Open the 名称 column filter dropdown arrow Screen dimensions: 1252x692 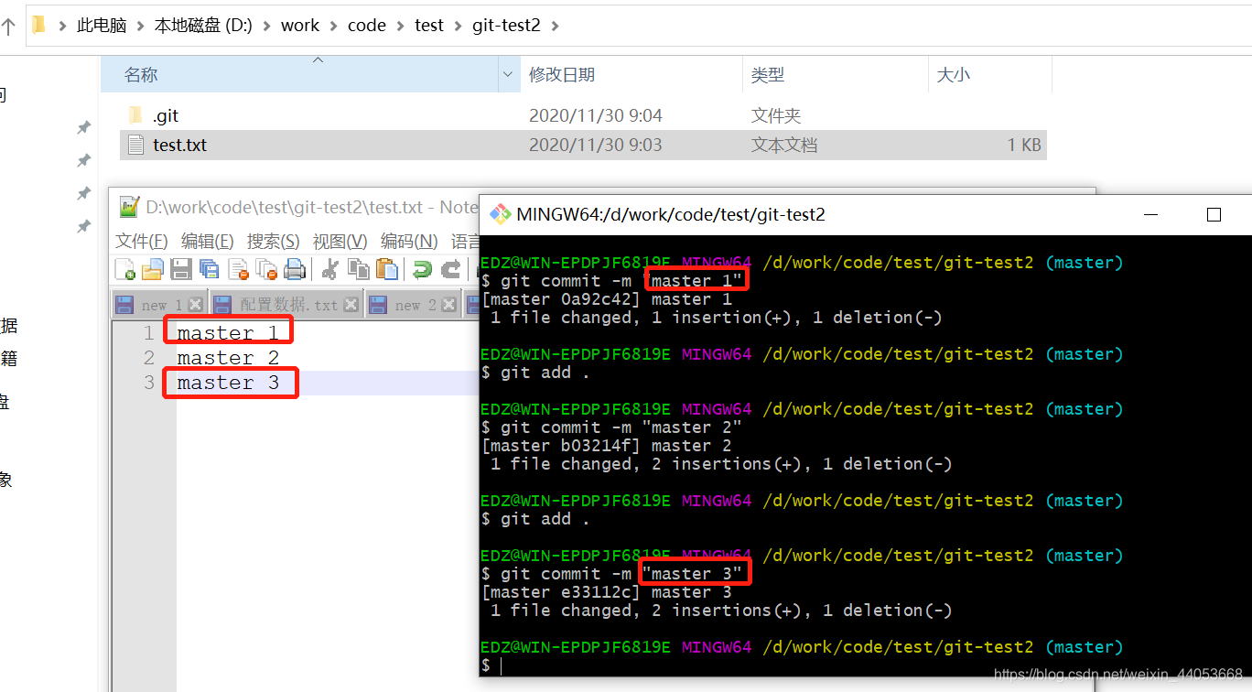(x=508, y=75)
